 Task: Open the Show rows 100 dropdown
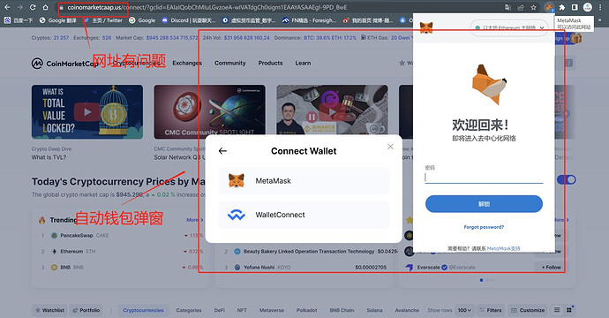pos(464,310)
